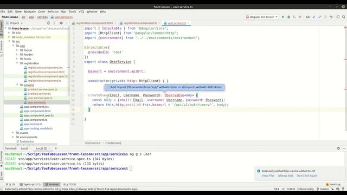Open the File menu
The height and width of the screenshot is (195, 347).
click(x=3, y=11)
